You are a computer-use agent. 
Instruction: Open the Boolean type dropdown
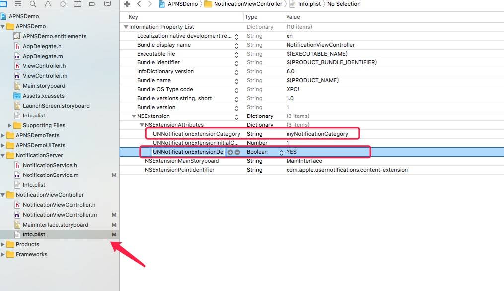click(281, 152)
